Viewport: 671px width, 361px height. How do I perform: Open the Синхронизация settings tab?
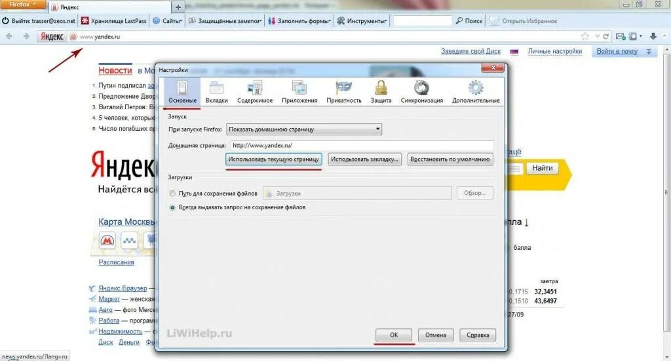tap(421, 92)
